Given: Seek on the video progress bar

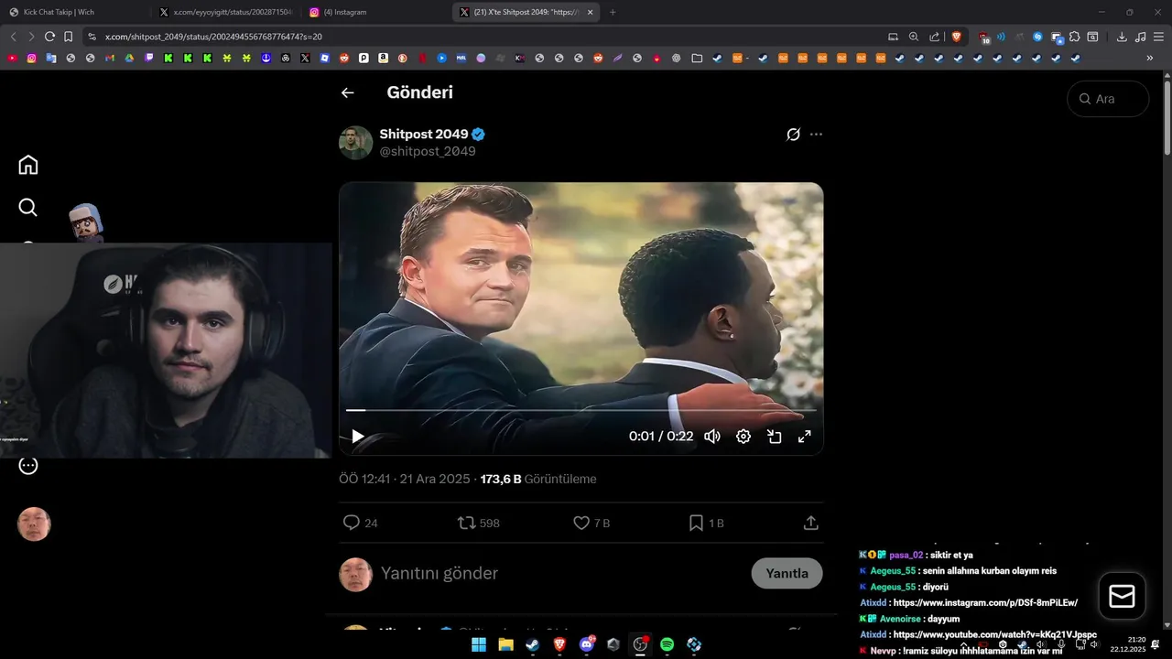Looking at the screenshot, I should [x=581, y=411].
